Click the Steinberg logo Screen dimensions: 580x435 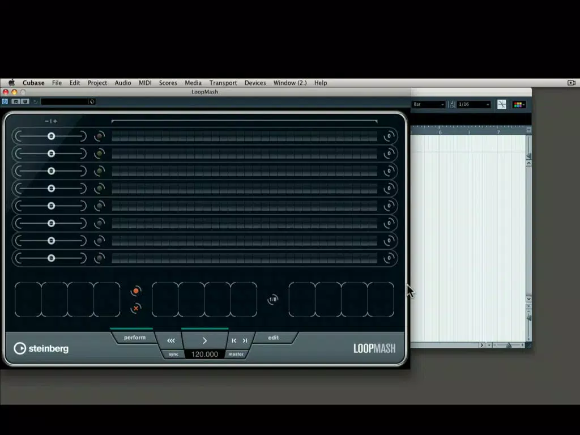tap(41, 348)
